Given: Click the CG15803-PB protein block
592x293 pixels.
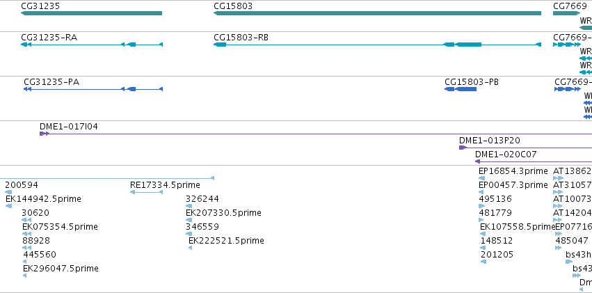Looking at the screenshot, I should click(x=461, y=89).
